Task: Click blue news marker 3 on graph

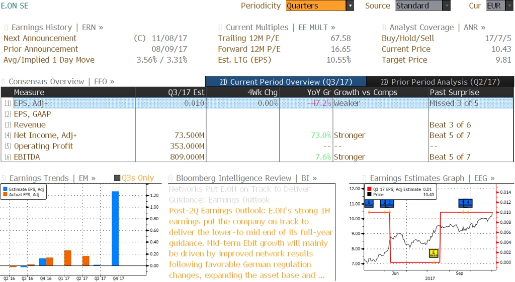Action: click(389, 203)
